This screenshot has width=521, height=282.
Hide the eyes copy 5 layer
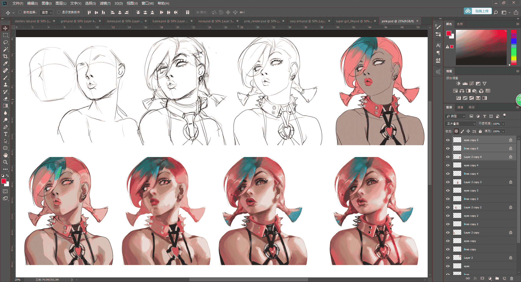[448, 140]
